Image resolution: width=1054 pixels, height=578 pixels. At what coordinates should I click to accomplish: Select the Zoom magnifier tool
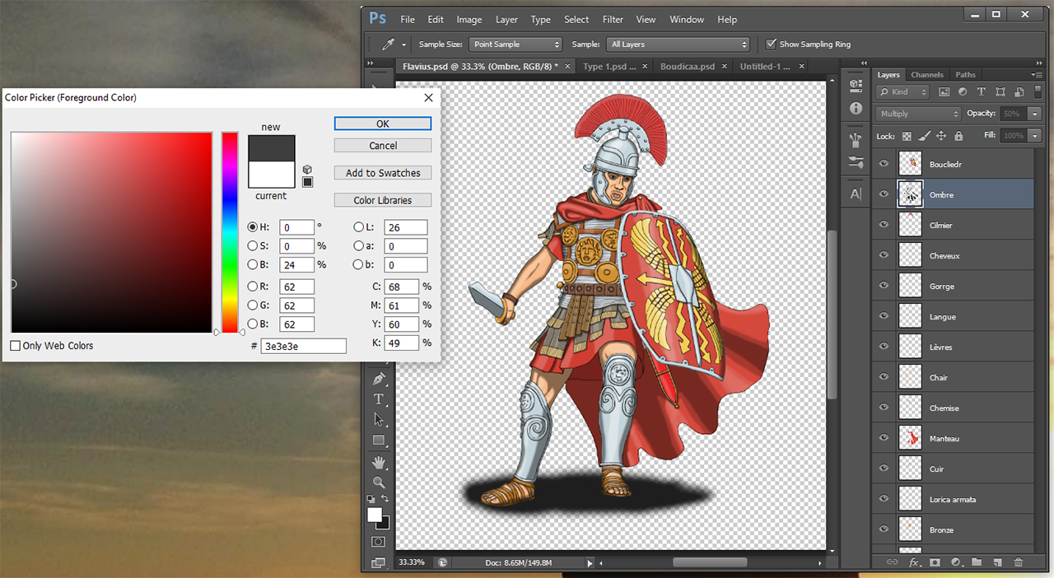point(379,482)
